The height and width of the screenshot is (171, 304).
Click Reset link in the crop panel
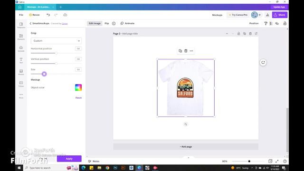(x=78, y=98)
